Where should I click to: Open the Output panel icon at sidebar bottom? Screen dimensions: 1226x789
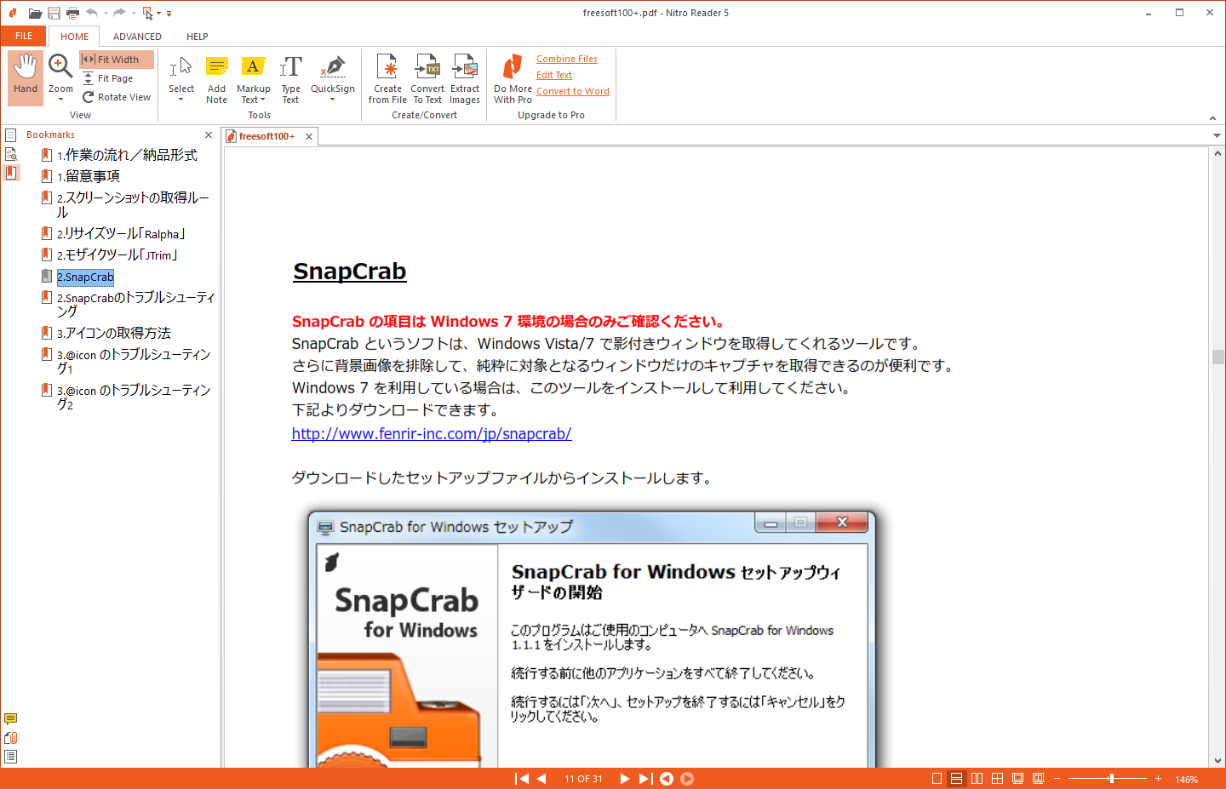pos(10,757)
